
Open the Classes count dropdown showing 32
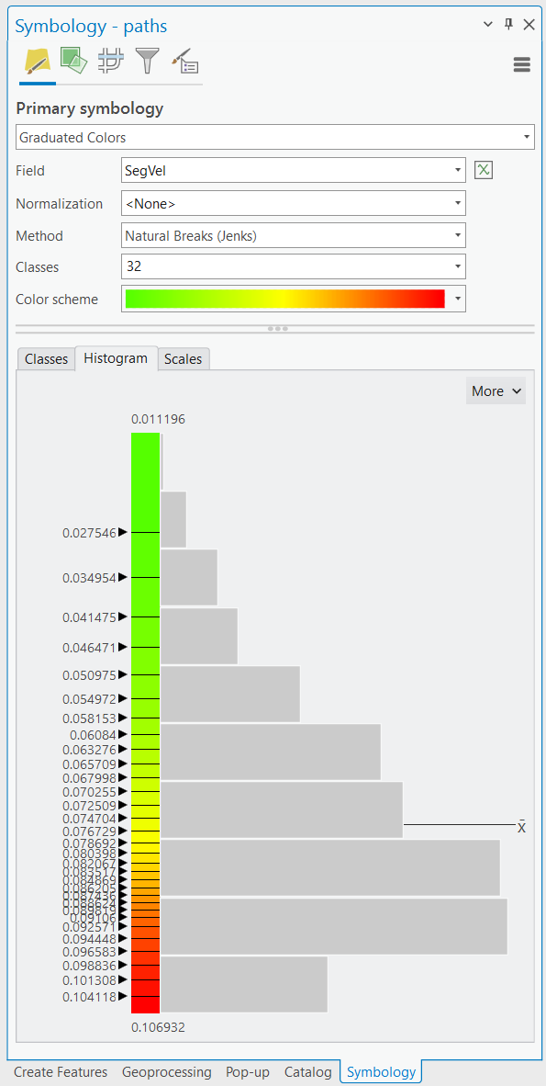pos(294,266)
